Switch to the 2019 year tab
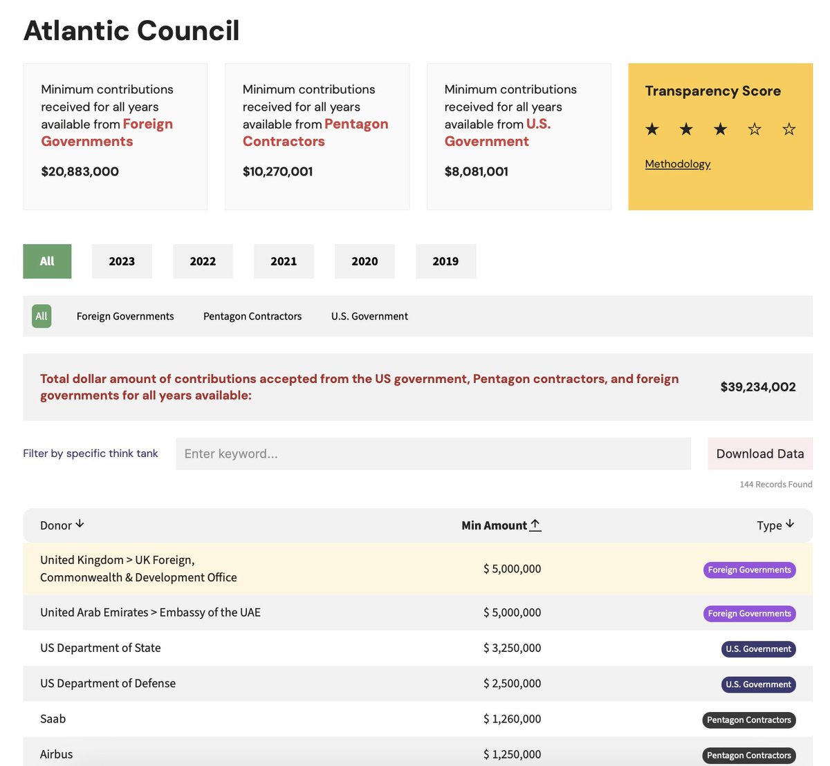Image resolution: width=830 pixels, height=766 pixels. click(445, 261)
